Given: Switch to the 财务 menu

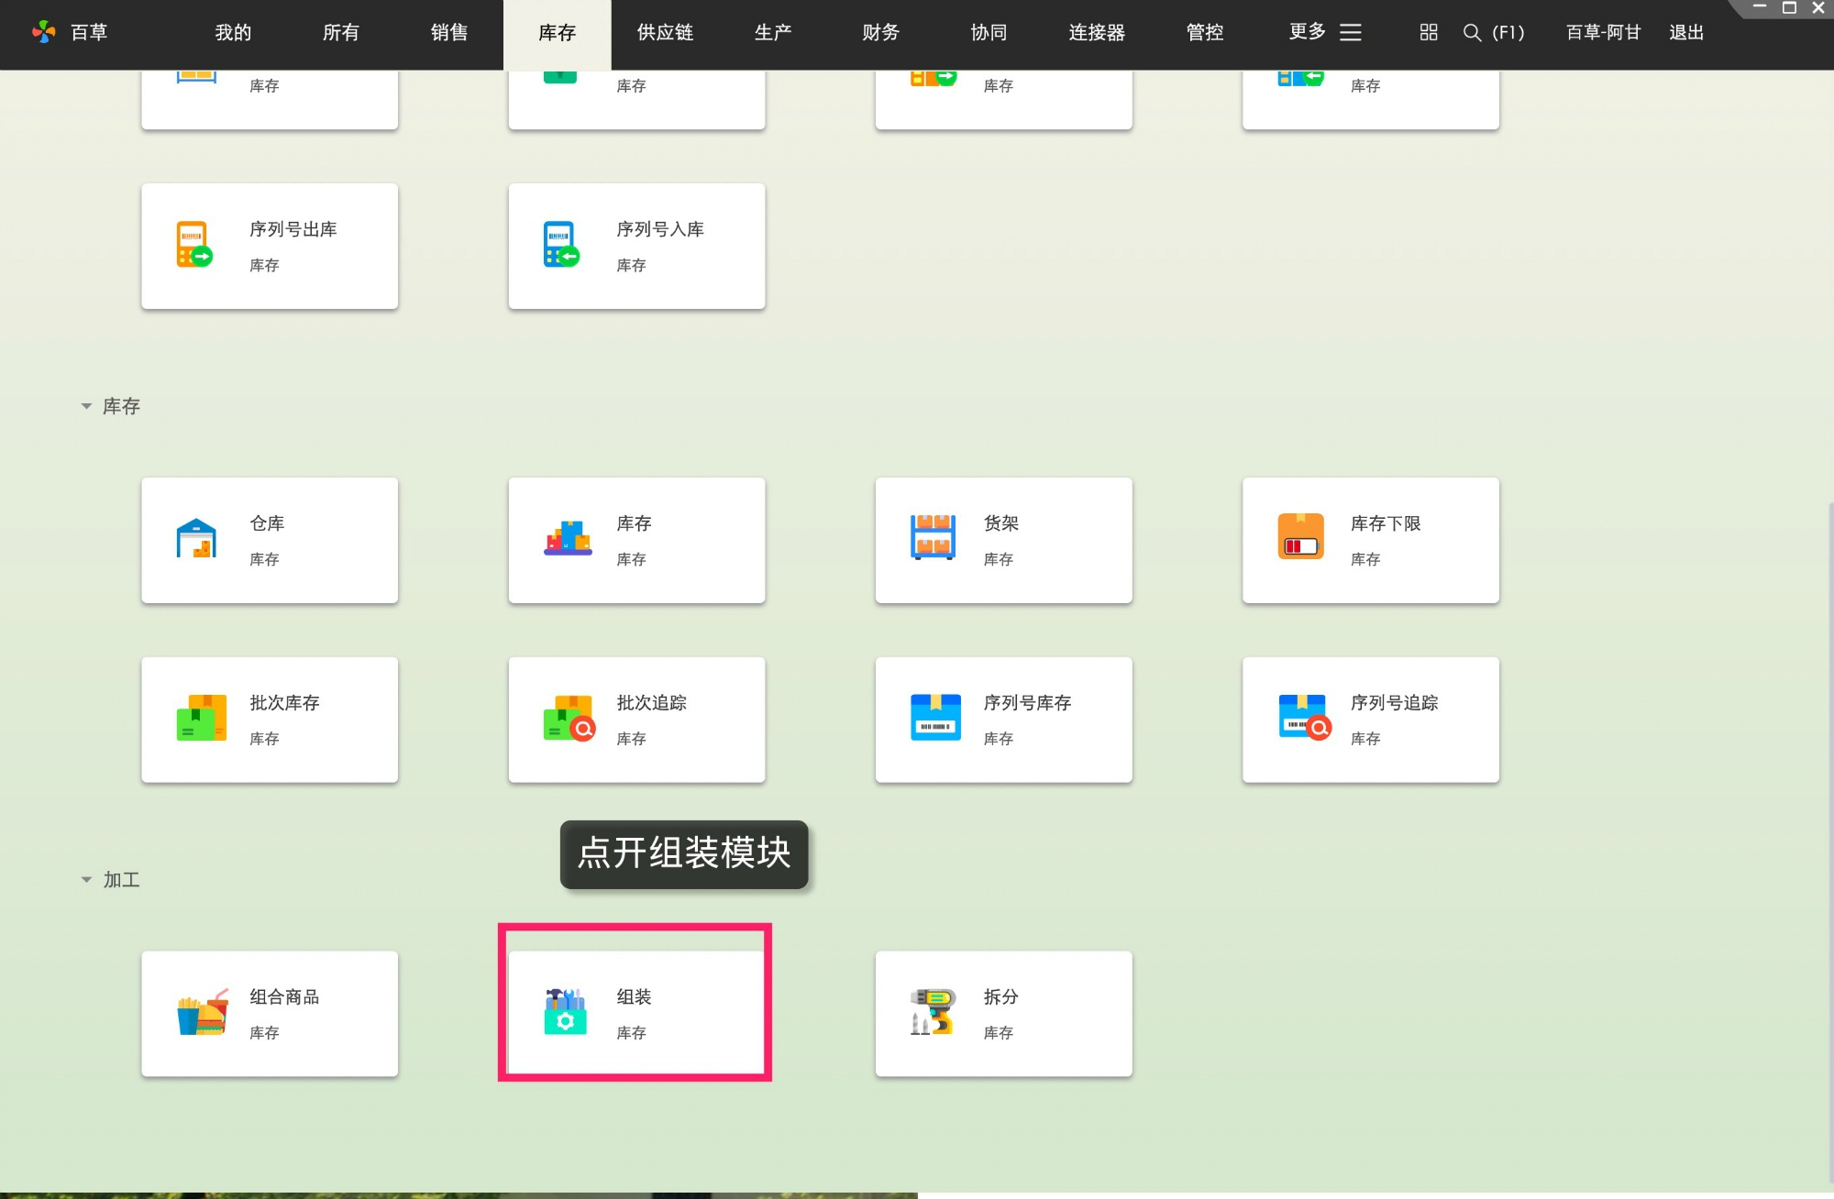Looking at the screenshot, I should (879, 32).
